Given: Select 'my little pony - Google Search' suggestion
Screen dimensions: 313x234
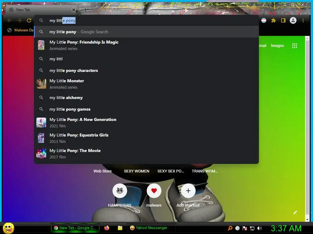Looking at the screenshot, I should (x=146, y=32).
